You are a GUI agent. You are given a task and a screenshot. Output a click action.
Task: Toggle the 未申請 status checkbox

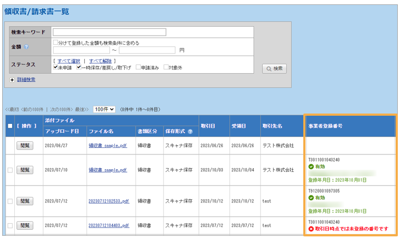56,68
